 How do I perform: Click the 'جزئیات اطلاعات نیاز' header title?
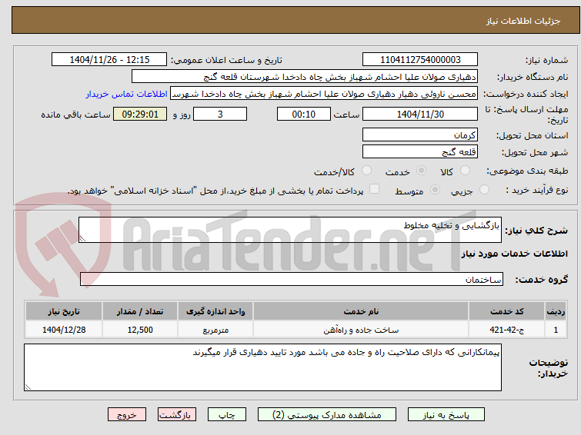[x=523, y=21]
